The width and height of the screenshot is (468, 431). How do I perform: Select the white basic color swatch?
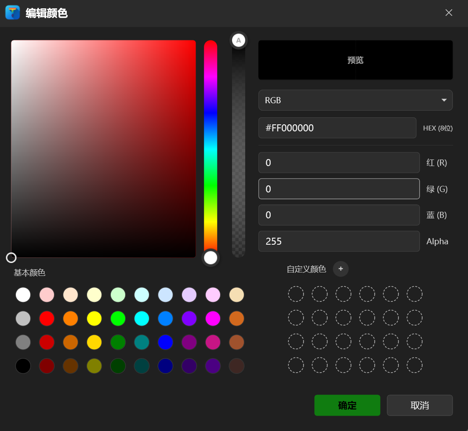(23, 294)
